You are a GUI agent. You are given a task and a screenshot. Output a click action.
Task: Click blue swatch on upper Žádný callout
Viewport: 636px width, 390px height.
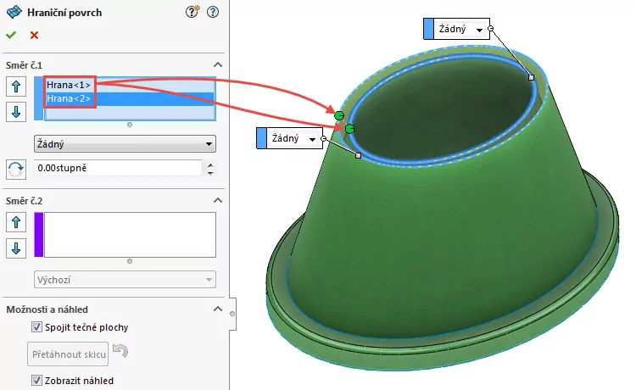[x=428, y=29]
